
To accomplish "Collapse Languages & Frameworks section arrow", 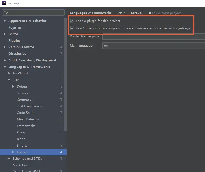I will point(5,67).
